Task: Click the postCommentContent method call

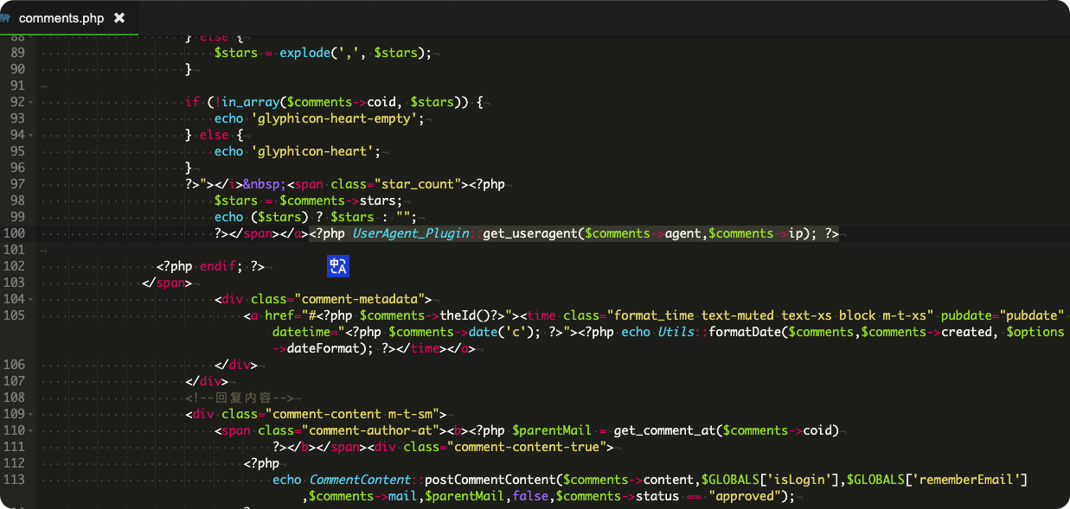Action: pyautogui.click(x=490, y=480)
